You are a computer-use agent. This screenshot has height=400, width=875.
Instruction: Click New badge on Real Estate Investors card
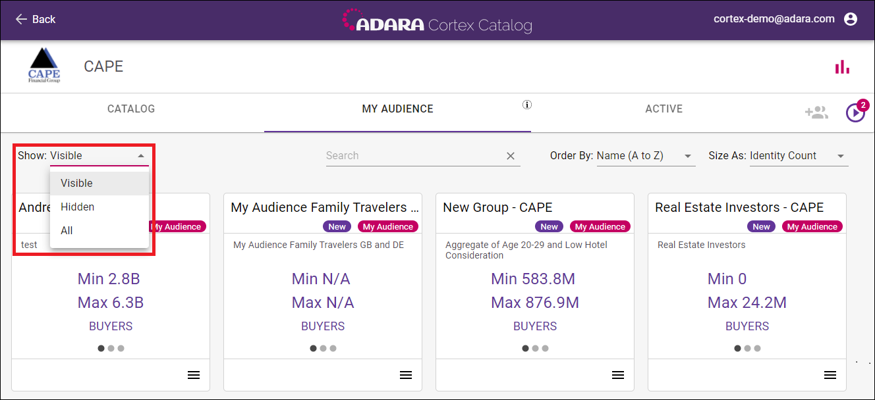pos(762,226)
